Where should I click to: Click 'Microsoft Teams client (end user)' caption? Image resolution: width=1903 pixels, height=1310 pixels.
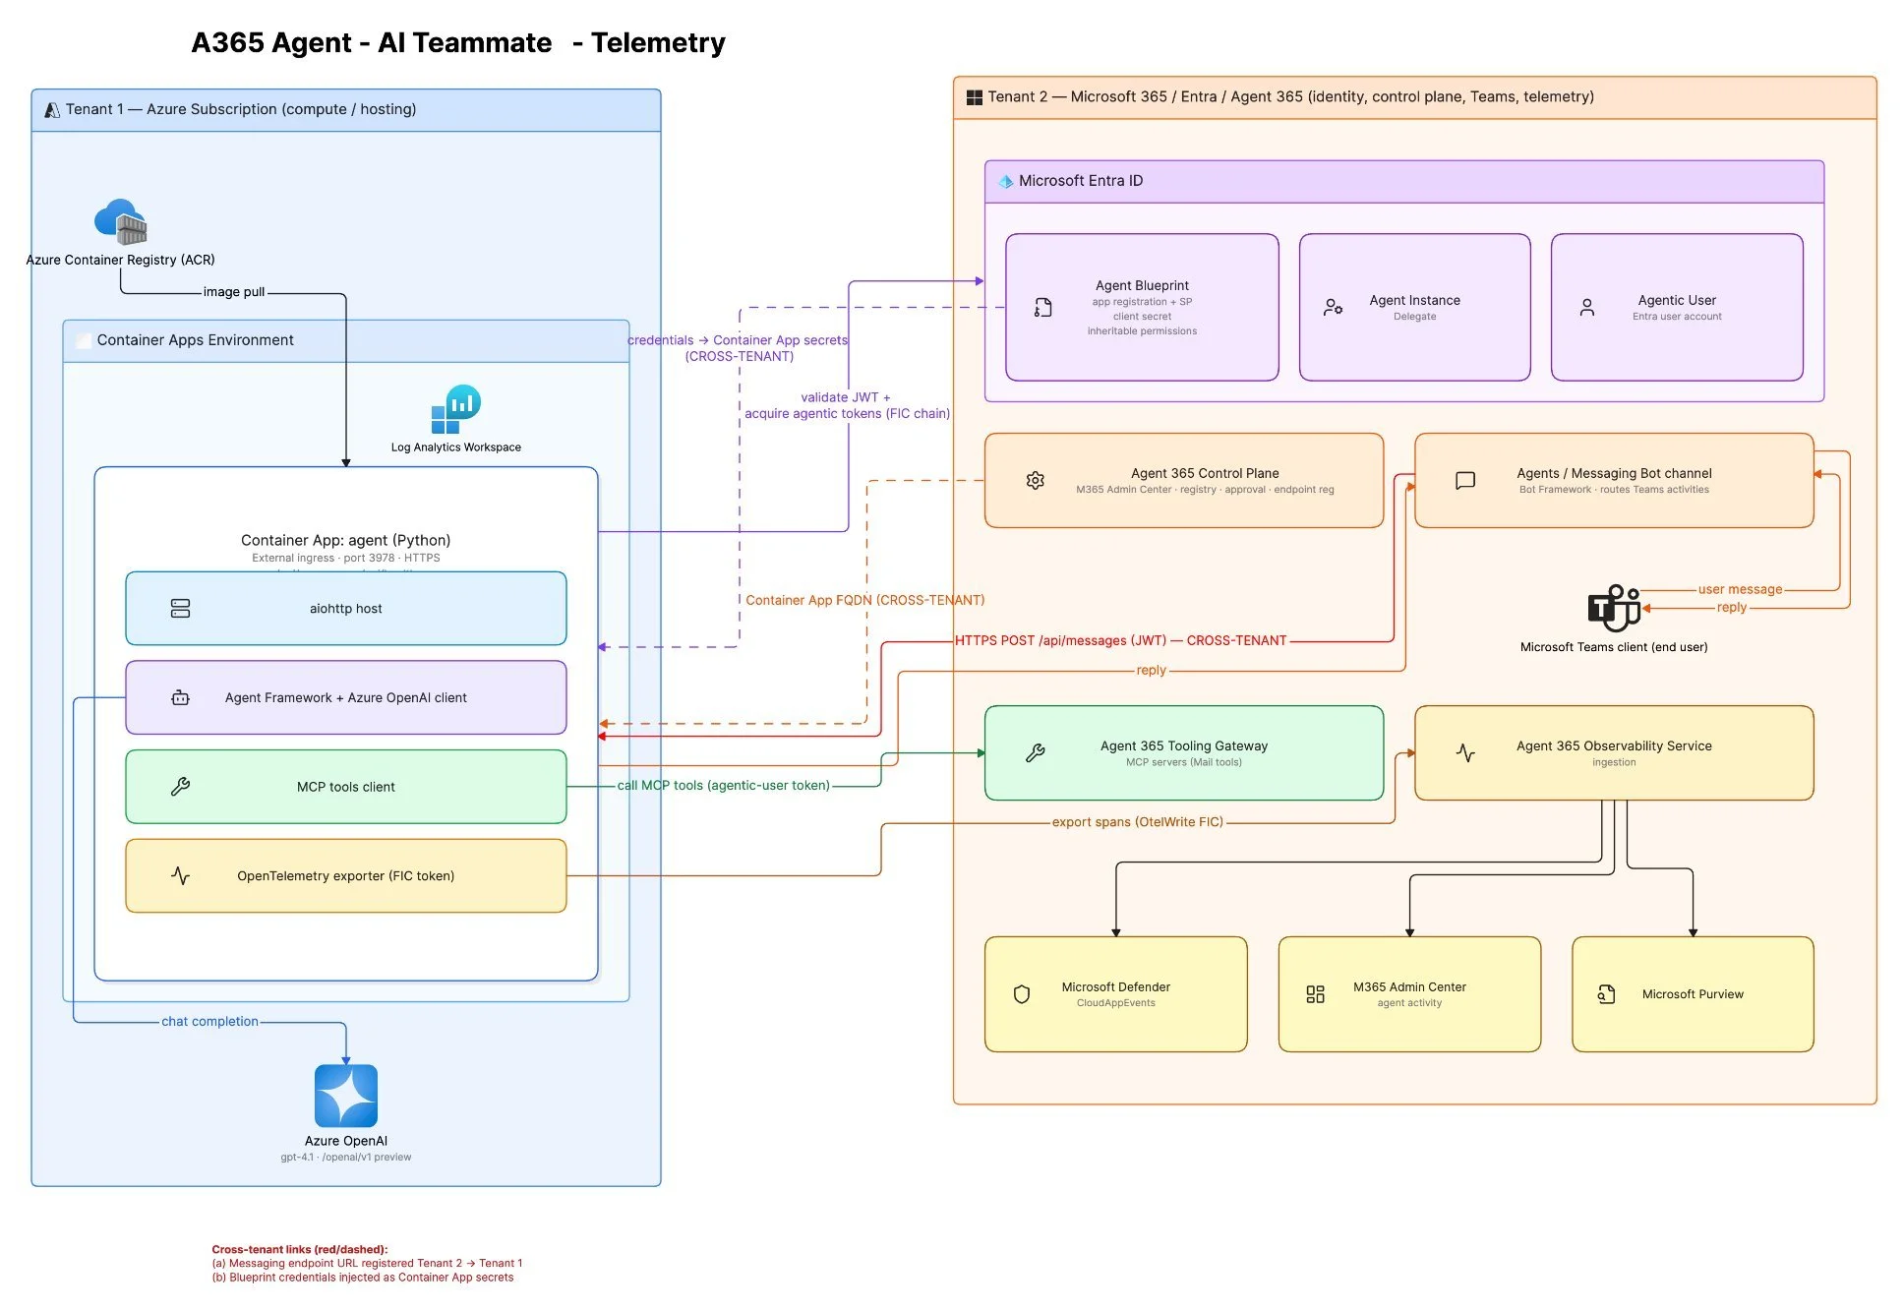tap(1614, 647)
